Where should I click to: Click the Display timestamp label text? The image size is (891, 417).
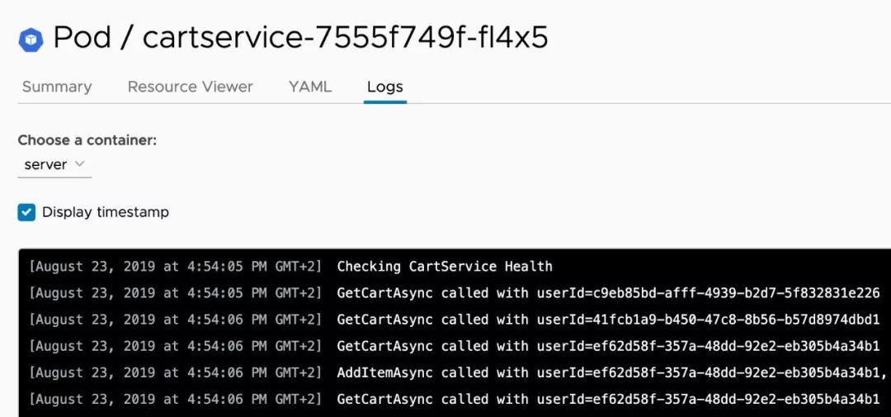coord(106,212)
